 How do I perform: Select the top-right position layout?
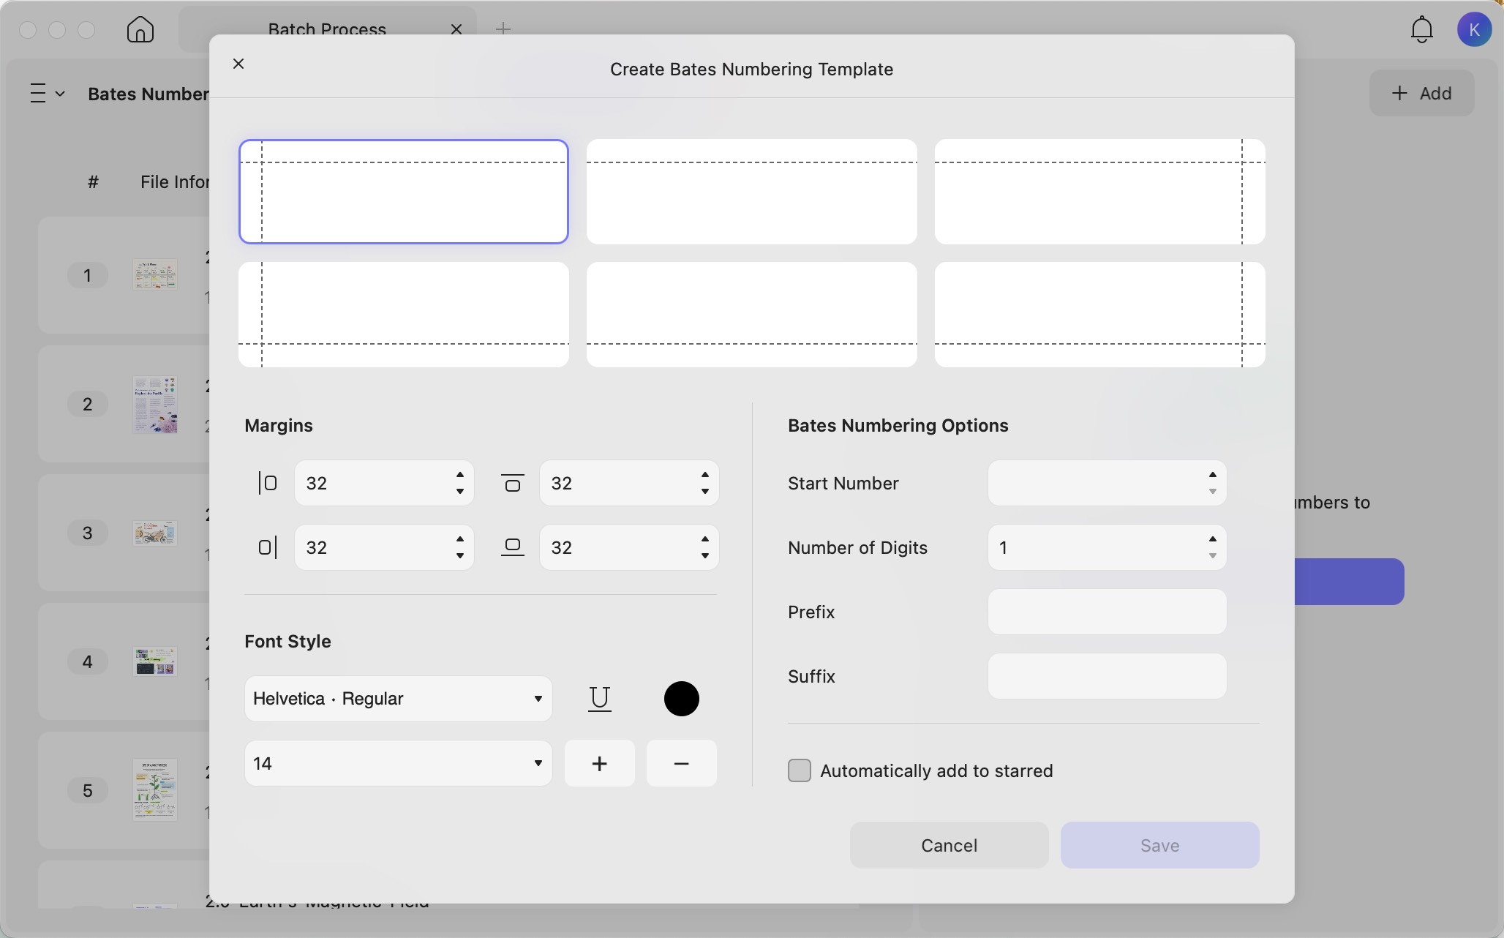1099,192
